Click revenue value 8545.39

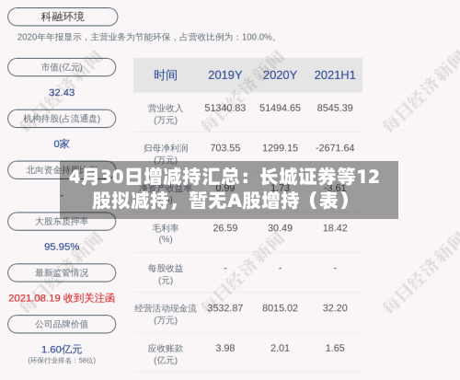click(335, 108)
